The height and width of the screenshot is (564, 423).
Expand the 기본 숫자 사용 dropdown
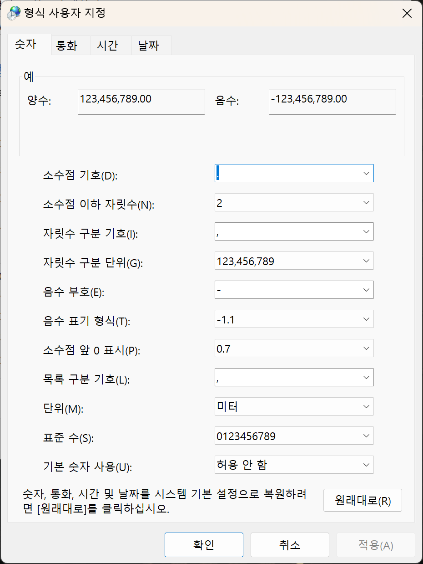(366, 465)
